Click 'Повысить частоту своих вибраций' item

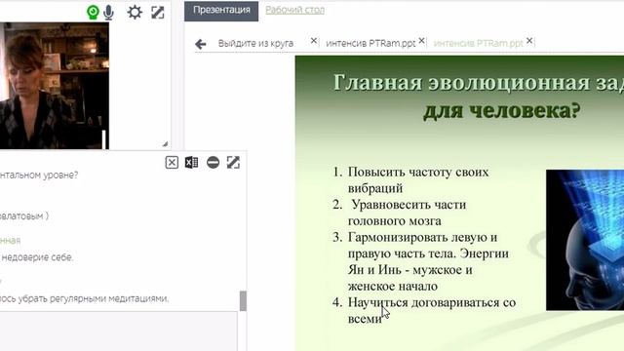tap(418, 179)
